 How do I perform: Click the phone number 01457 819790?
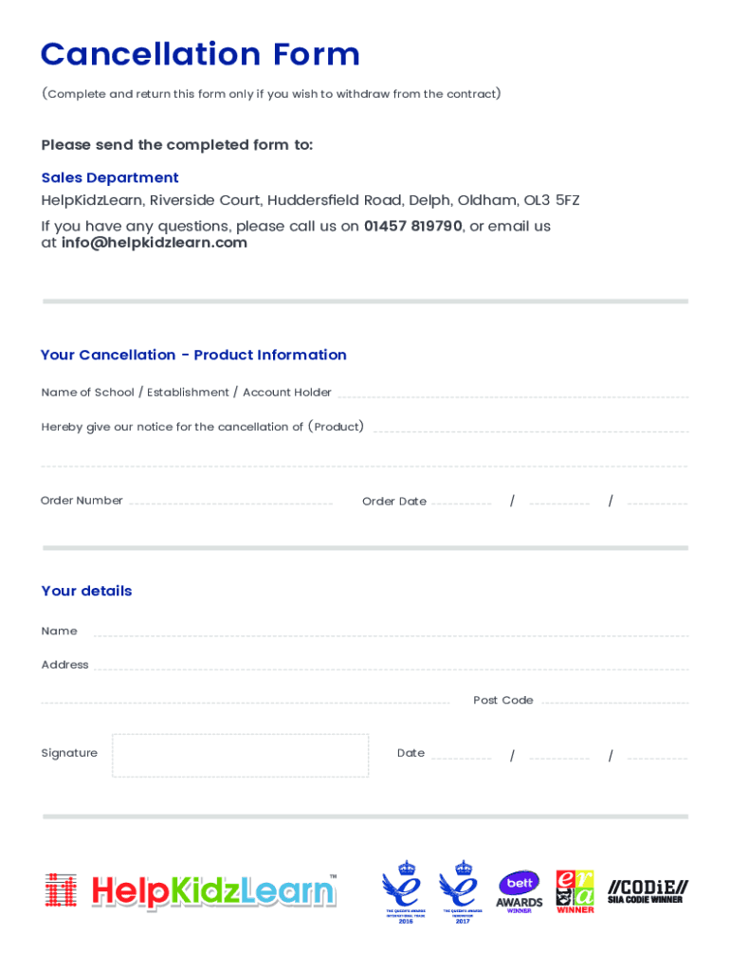tap(412, 227)
